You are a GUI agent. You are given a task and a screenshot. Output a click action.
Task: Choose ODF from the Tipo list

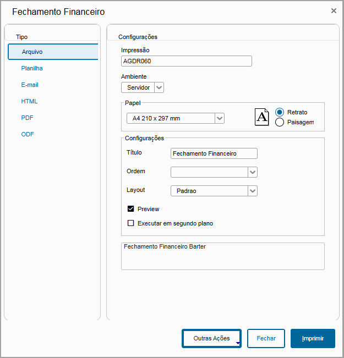(x=28, y=134)
